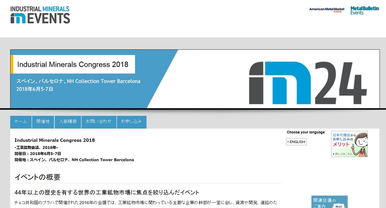Click the イベントの概要 section heading
Image resolution: width=386 pixels, height=208 pixels.
click(x=37, y=177)
